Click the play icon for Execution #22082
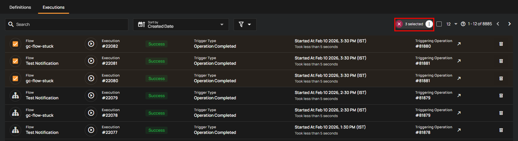The height and width of the screenshot is (141, 518). point(91,44)
